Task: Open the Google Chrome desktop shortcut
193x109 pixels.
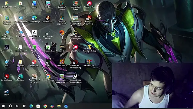Action: coord(48,78)
